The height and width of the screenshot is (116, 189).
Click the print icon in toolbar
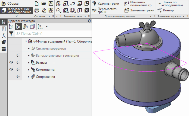point(37,10)
